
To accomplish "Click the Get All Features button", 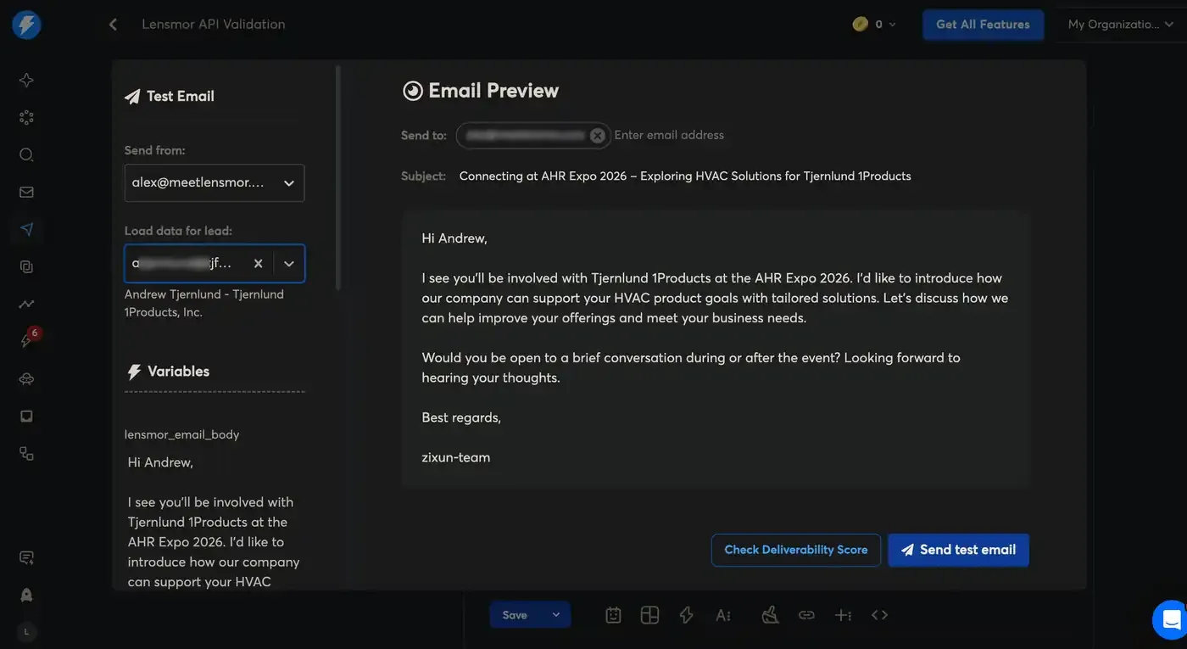I will (x=983, y=25).
